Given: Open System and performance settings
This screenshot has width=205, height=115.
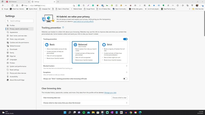Looking at the screenshot, I should click(x=18, y=66).
